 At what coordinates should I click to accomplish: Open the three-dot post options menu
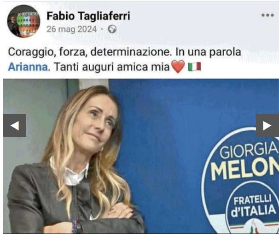267,15
